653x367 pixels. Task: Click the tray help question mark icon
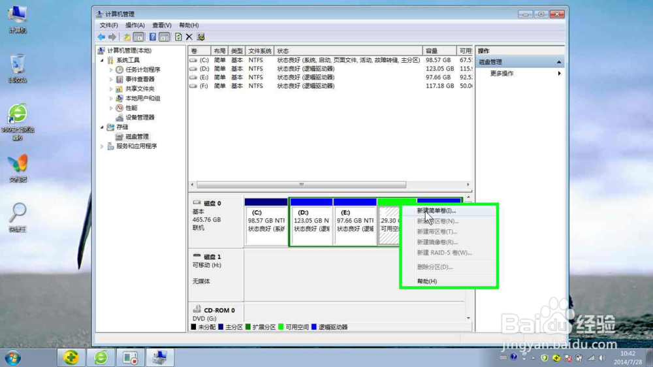tap(513, 357)
